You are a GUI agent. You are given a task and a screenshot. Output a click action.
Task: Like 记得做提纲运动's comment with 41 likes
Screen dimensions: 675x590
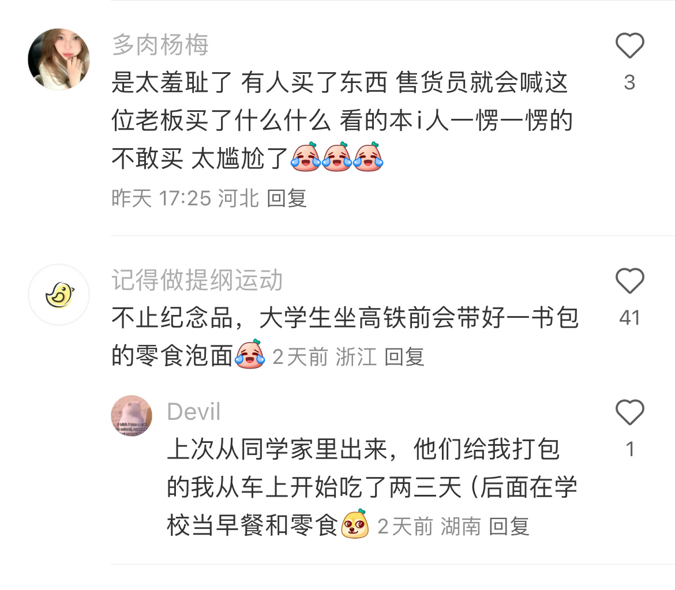(x=629, y=281)
